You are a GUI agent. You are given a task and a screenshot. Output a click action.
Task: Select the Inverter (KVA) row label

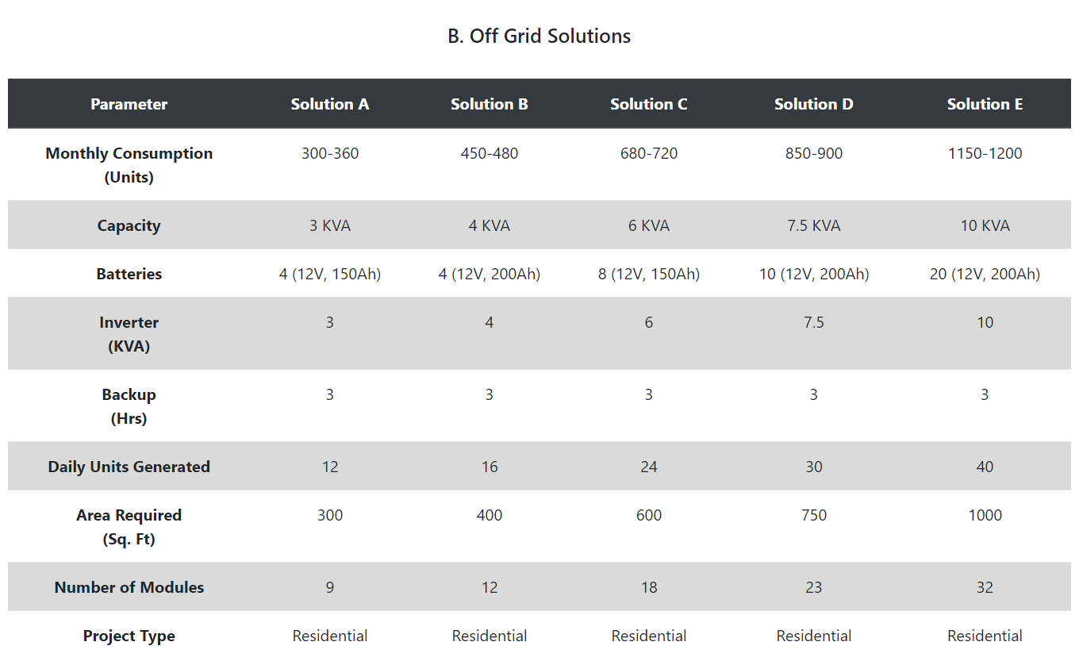click(129, 334)
